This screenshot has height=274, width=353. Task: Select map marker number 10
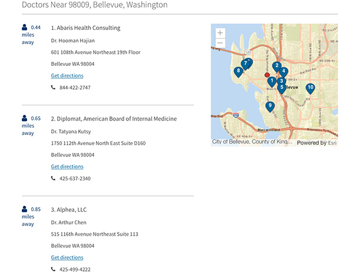tap(310, 88)
